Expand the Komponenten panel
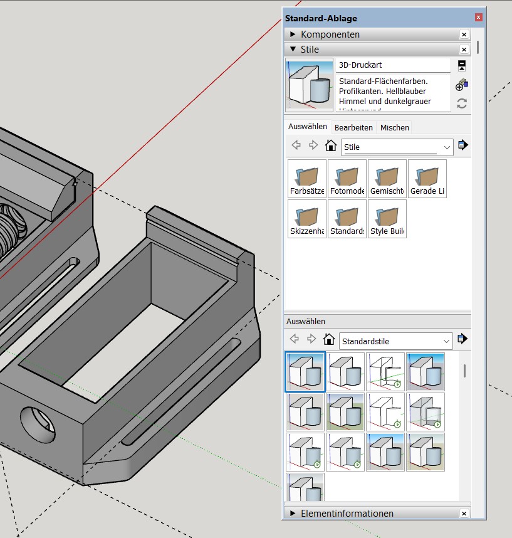This screenshot has height=538, width=512. 293,34
